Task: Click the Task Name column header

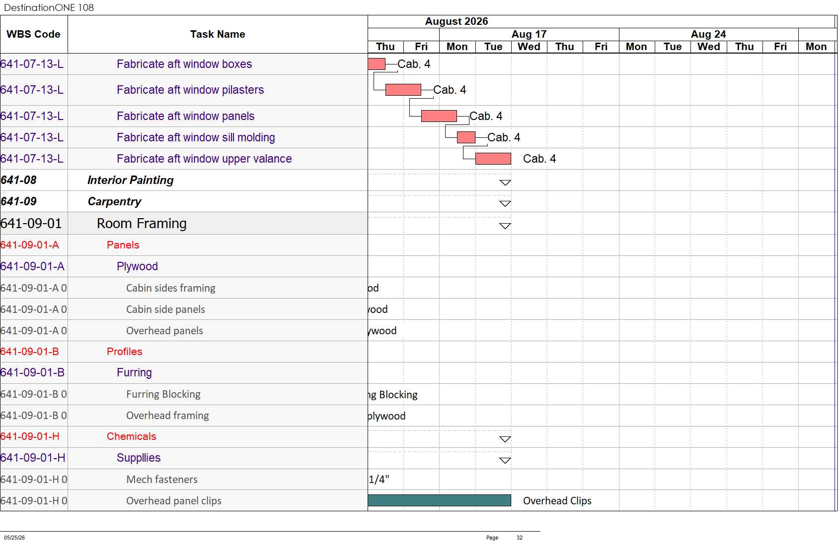Action: click(x=218, y=34)
